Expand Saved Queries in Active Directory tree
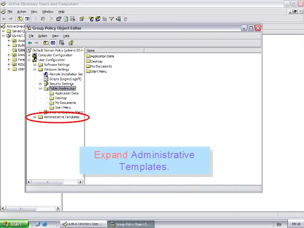Image resolution: width=304 pixels, height=228 pixels. pyautogui.click(x=3, y=31)
